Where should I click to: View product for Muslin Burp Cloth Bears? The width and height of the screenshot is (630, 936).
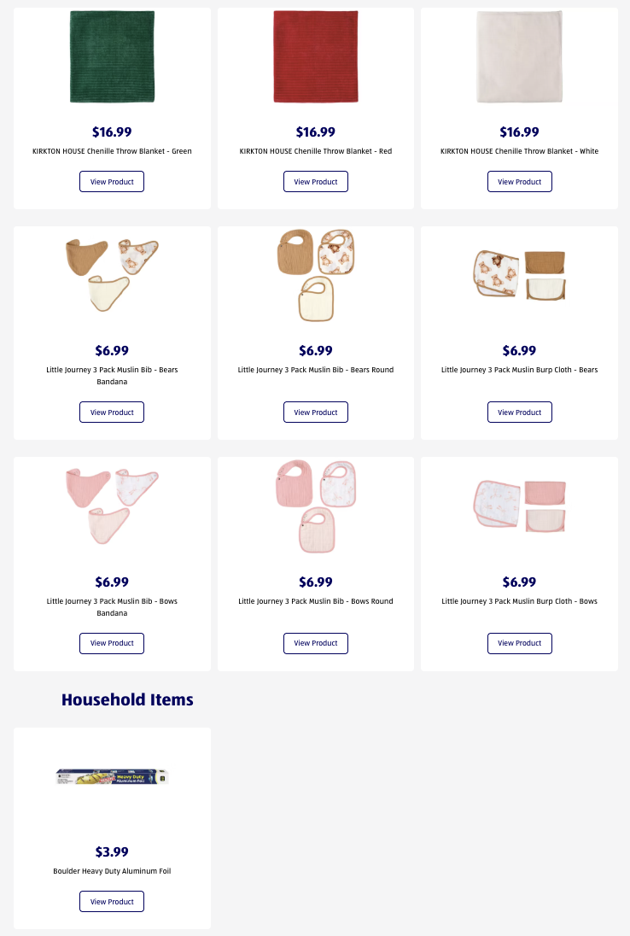pos(519,412)
